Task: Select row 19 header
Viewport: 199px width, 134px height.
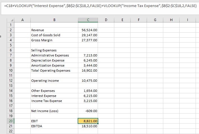Action: [x=11, y=116]
